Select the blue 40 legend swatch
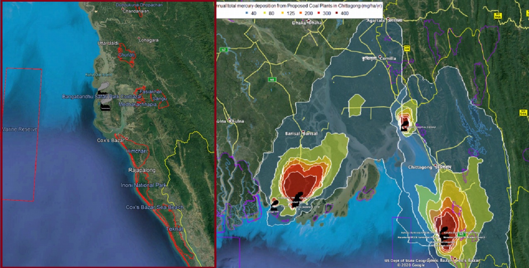 (x=246, y=13)
